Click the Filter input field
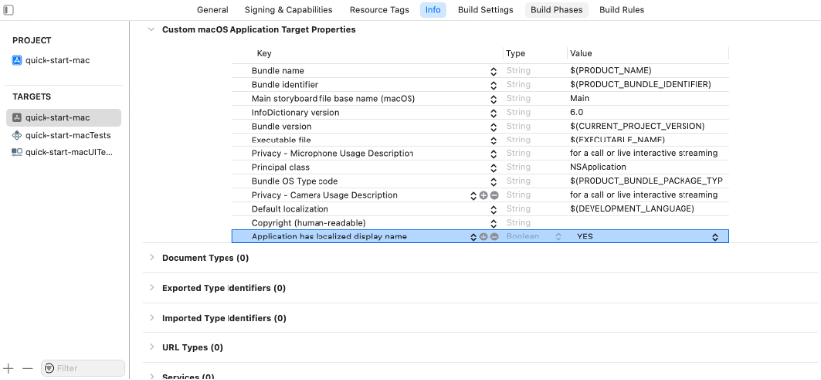 (x=83, y=368)
